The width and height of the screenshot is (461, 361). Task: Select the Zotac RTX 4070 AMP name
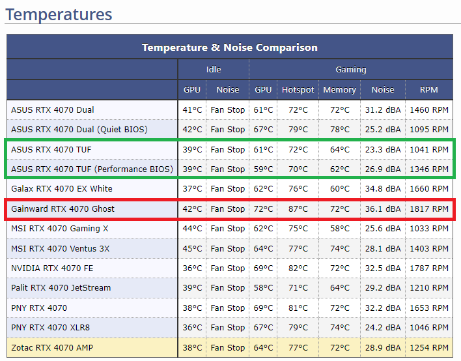[52, 348]
